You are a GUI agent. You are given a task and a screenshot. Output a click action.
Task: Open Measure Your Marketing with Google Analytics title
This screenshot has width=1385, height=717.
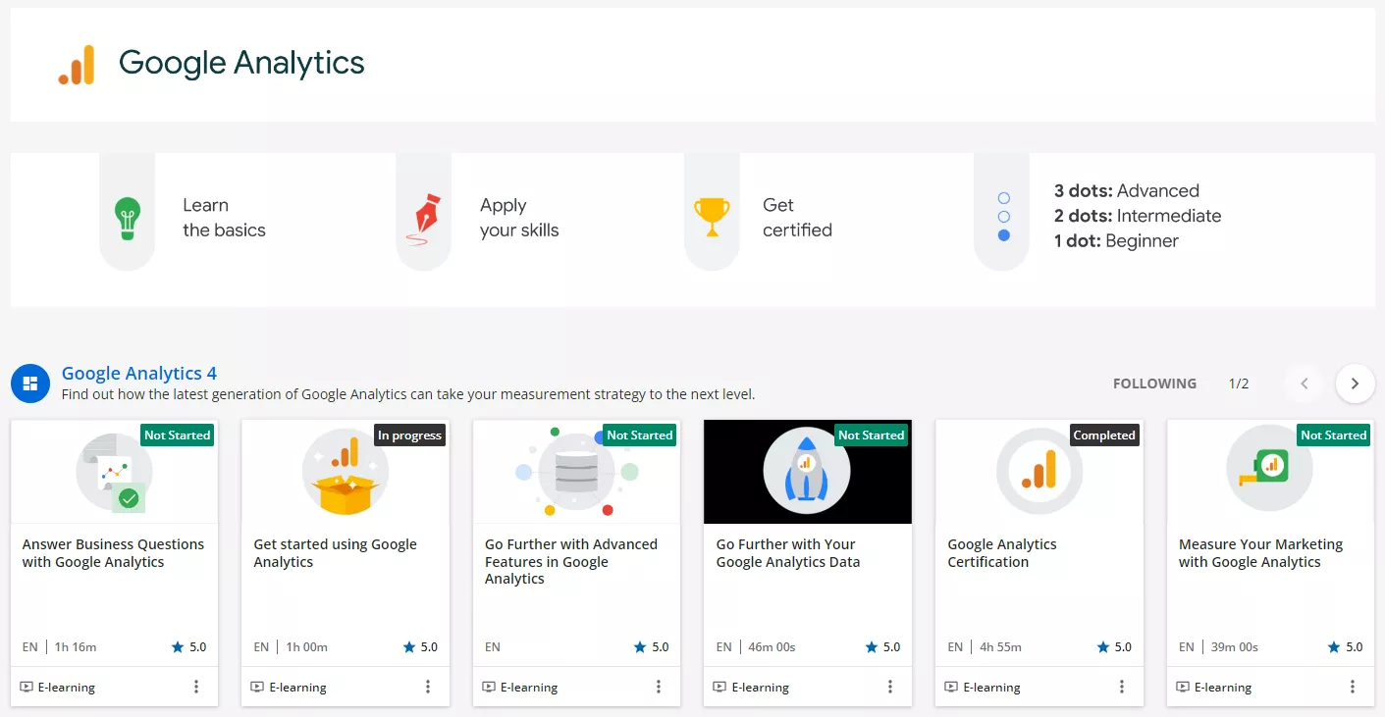click(x=1260, y=553)
